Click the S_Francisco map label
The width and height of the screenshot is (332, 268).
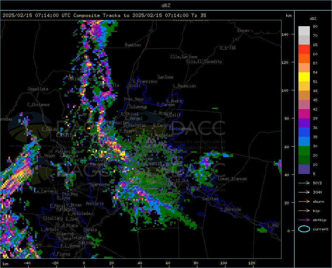145,81
